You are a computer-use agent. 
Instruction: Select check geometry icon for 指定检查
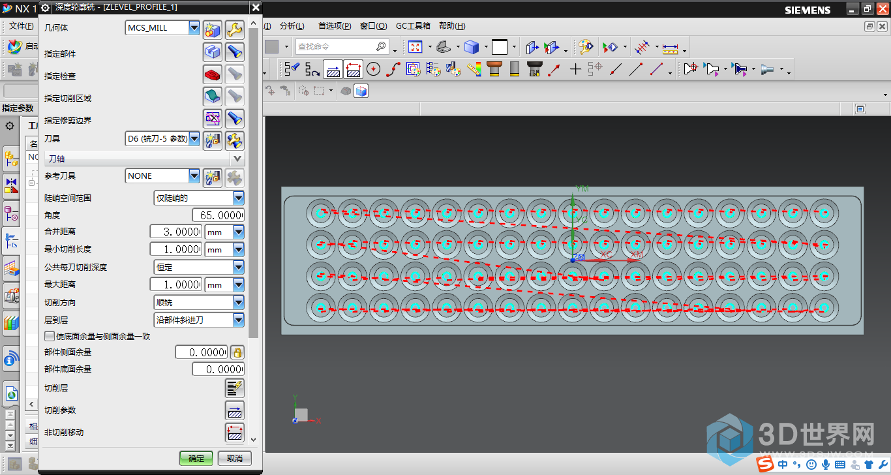(x=213, y=74)
